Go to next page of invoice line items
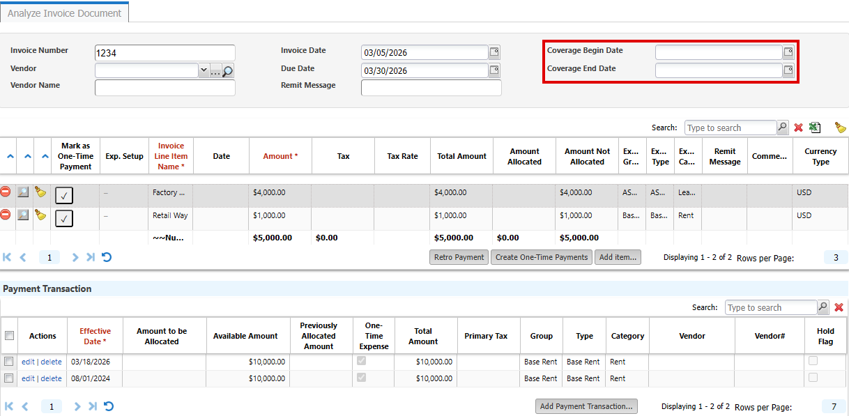This screenshot has width=849, height=416. pyautogui.click(x=75, y=257)
